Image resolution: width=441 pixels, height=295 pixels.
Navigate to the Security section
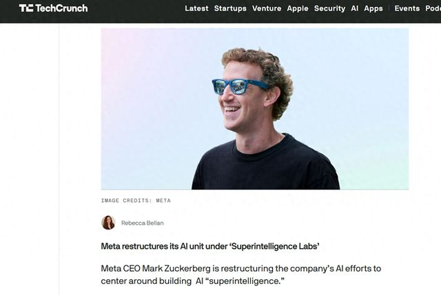329,8
